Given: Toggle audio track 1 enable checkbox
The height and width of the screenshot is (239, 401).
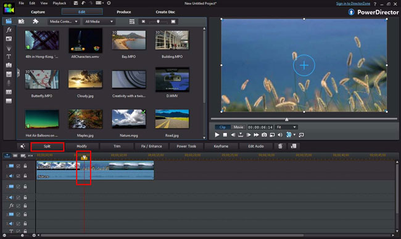Looking at the screenshot, I should click(18, 176).
